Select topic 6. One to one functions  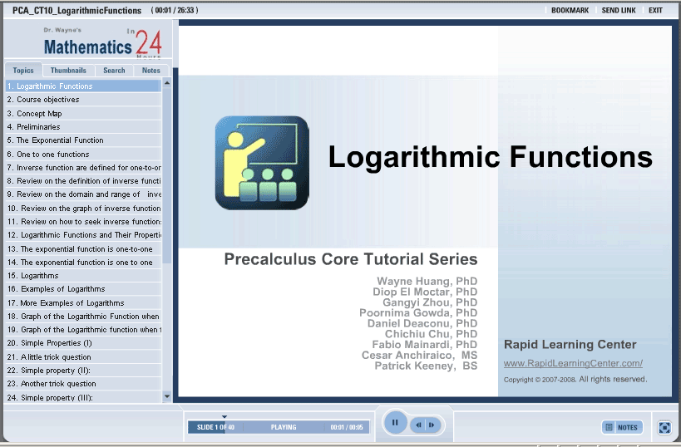(x=83, y=154)
